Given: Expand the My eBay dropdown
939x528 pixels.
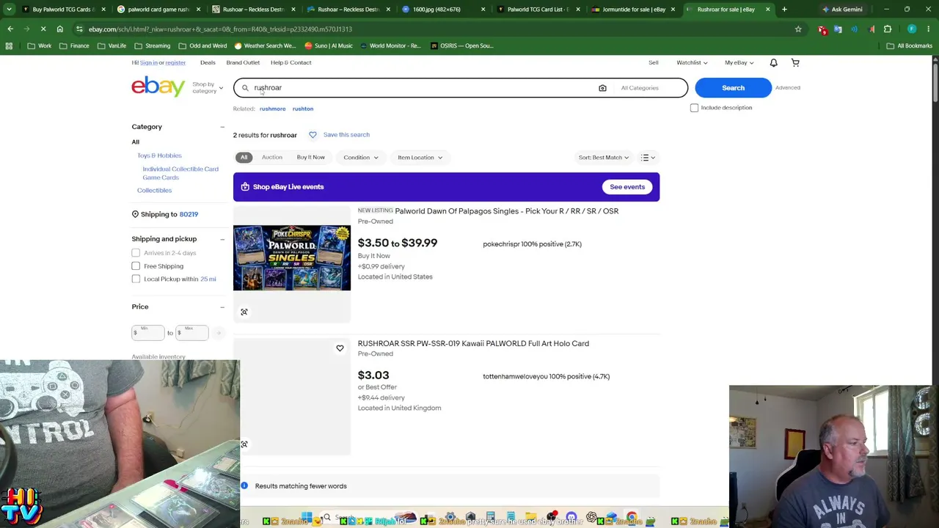Looking at the screenshot, I should point(739,63).
